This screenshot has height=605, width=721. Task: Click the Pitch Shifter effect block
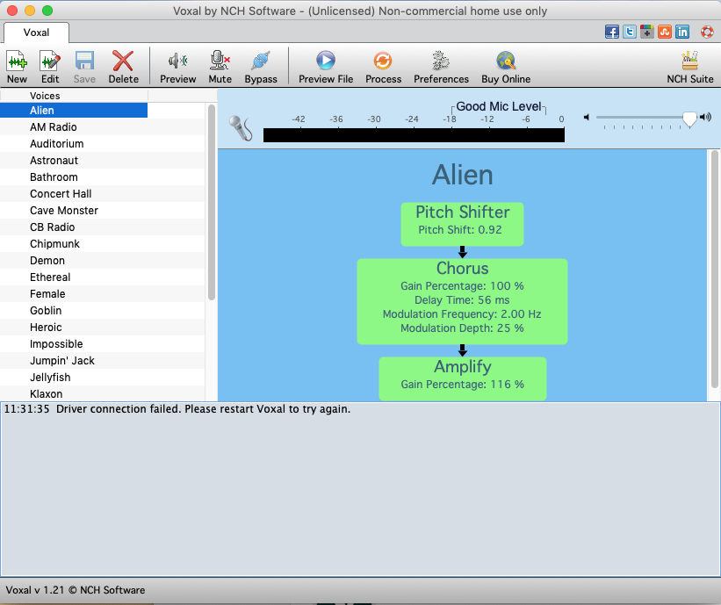(462, 223)
